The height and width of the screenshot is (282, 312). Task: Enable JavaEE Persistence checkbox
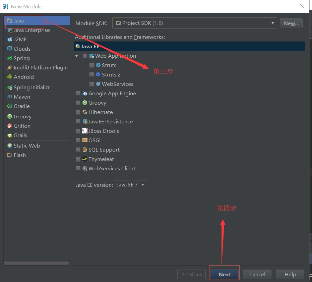click(78, 121)
